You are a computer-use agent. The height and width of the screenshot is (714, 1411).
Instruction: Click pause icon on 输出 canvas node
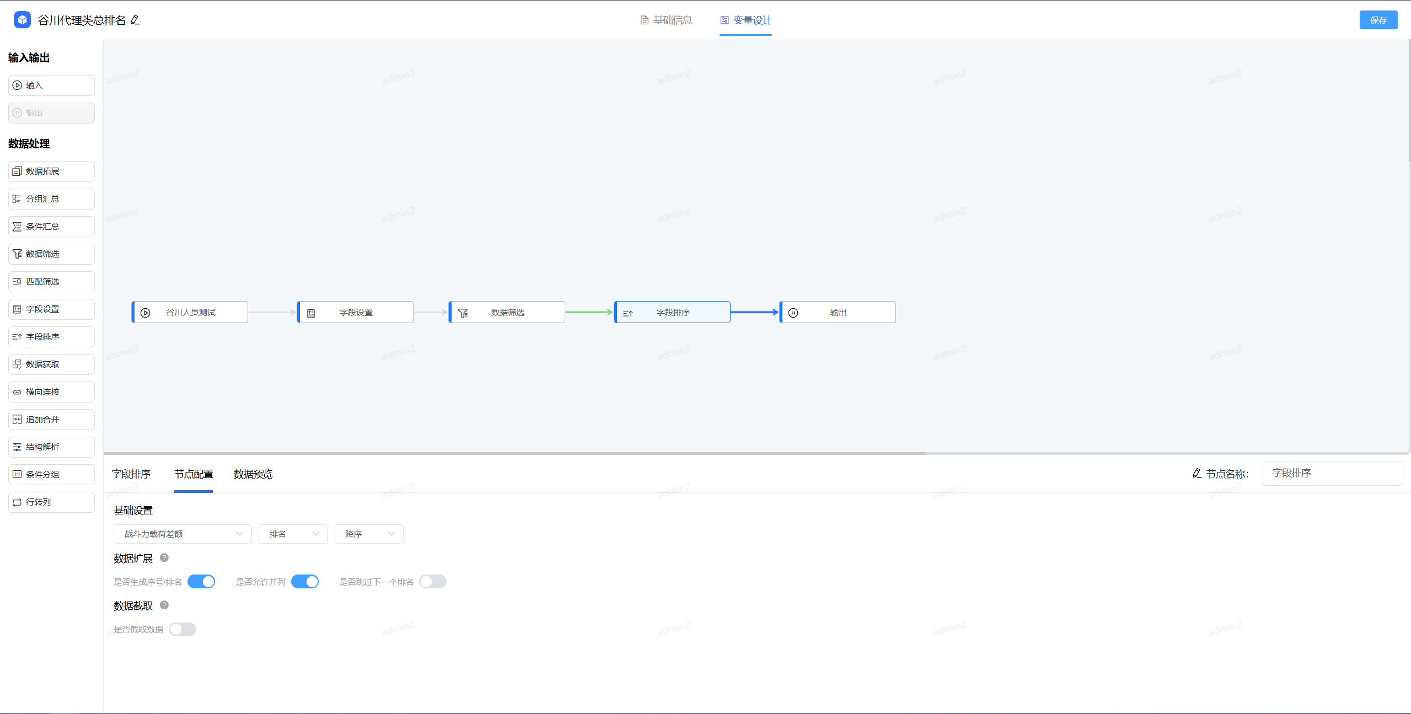[793, 313]
